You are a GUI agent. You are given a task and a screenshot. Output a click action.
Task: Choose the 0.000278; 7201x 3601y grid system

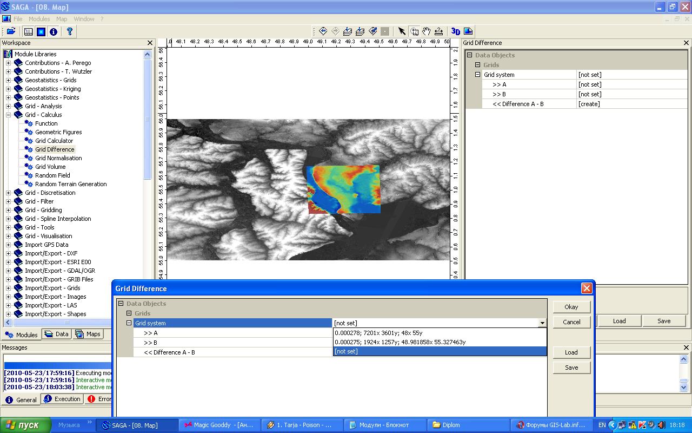pyautogui.click(x=378, y=333)
